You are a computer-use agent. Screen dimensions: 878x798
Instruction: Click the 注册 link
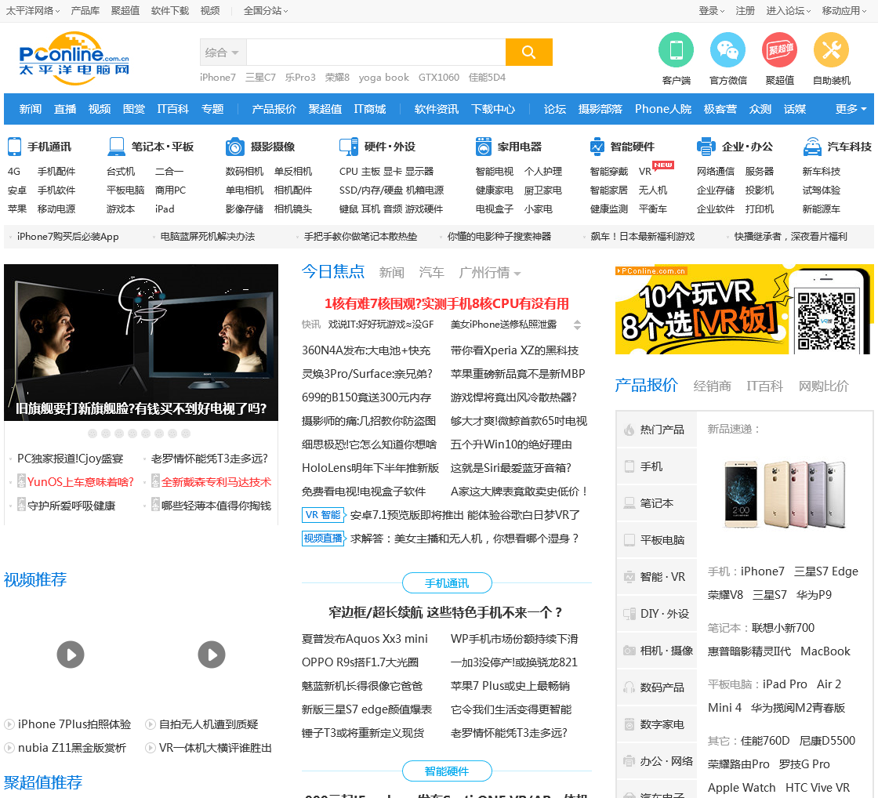click(x=745, y=11)
